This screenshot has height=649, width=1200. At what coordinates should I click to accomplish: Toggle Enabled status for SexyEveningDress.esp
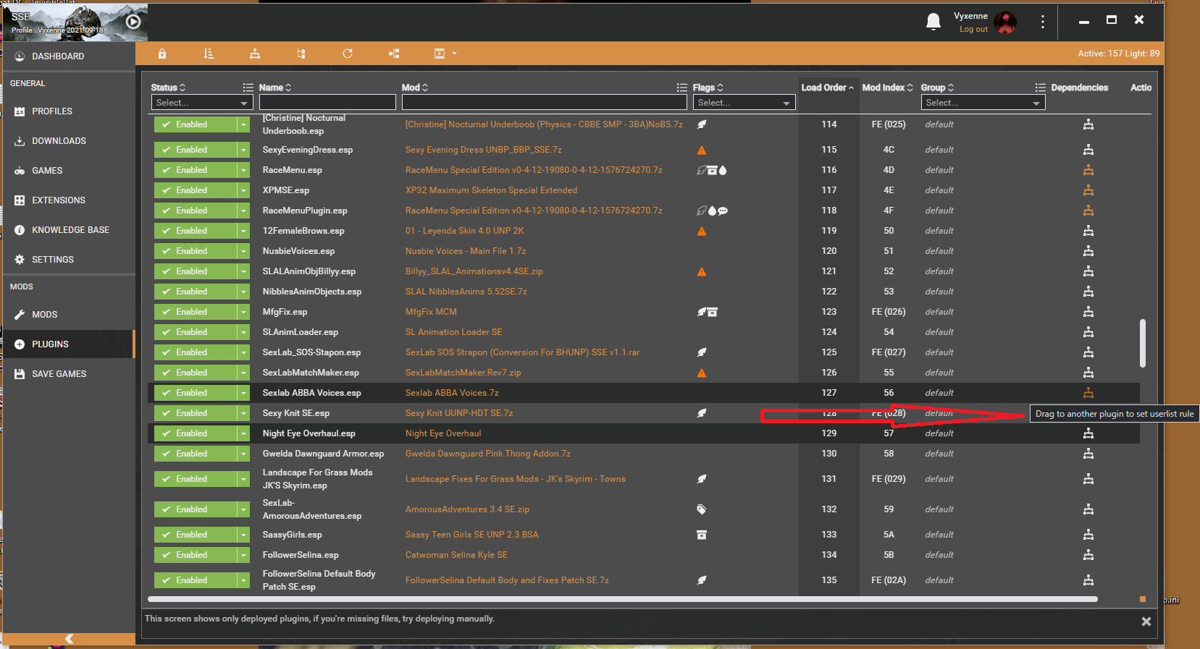click(x=196, y=150)
